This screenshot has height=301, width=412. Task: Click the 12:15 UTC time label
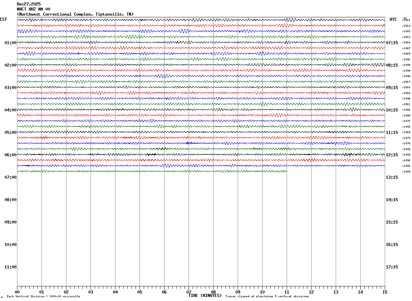point(392,155)
